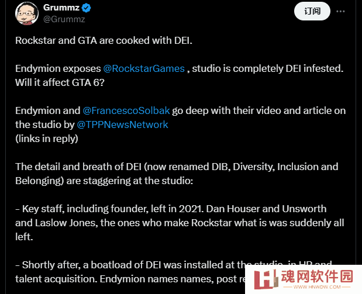Click the 魂网软件园 watermark title
The width and height of the screenshot is (362, 294).
coord(317,276)
